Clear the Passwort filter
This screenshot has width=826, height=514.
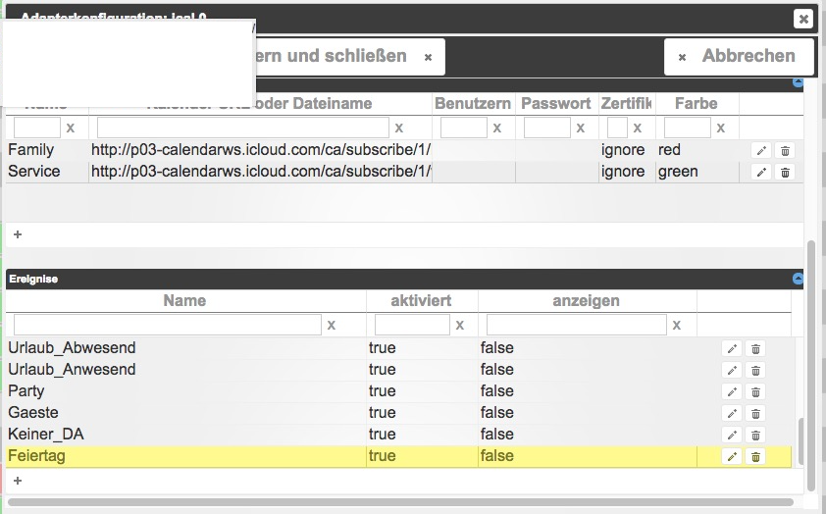pyautogui.click(x=580, y=128)
